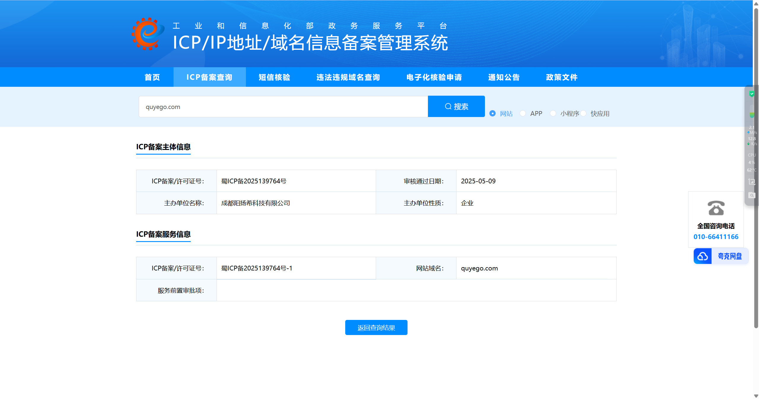The width and height of the screenshot is (759, 399).
Task: Go to 通知公告 menu item
Action: 504,77
